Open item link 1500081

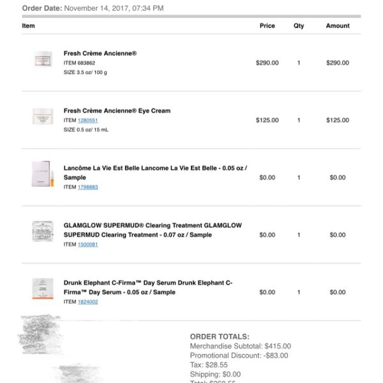click(87, 244)
